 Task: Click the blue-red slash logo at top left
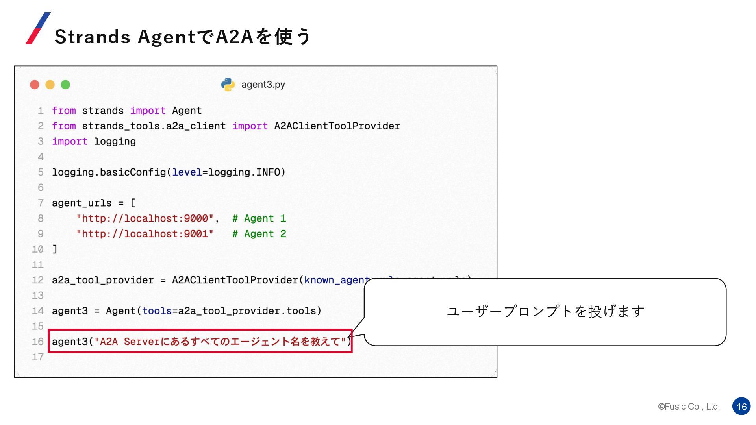point(38,28)
